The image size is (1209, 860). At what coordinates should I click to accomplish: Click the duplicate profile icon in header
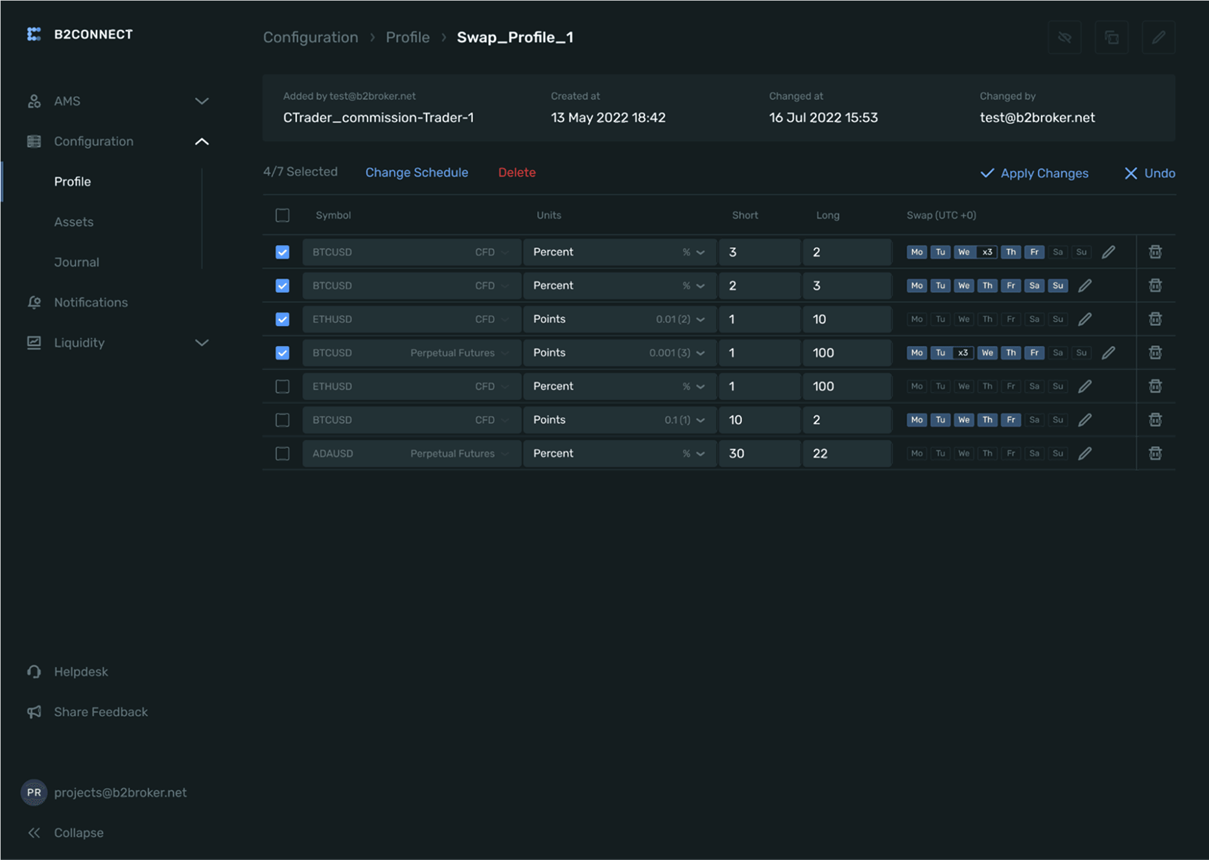pos(1112,38)
